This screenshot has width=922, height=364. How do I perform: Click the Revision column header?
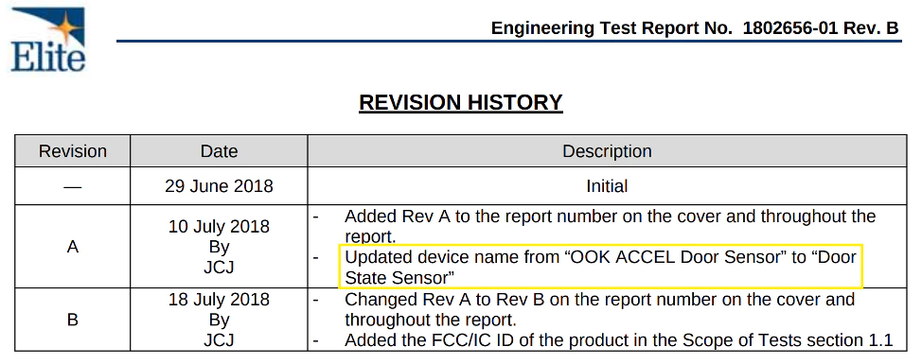click(72, 151)
